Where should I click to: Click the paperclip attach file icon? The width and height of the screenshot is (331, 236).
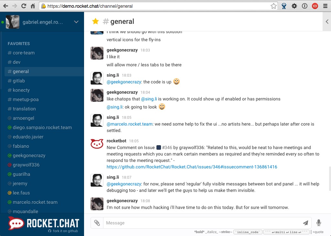(x=97, y=223)
